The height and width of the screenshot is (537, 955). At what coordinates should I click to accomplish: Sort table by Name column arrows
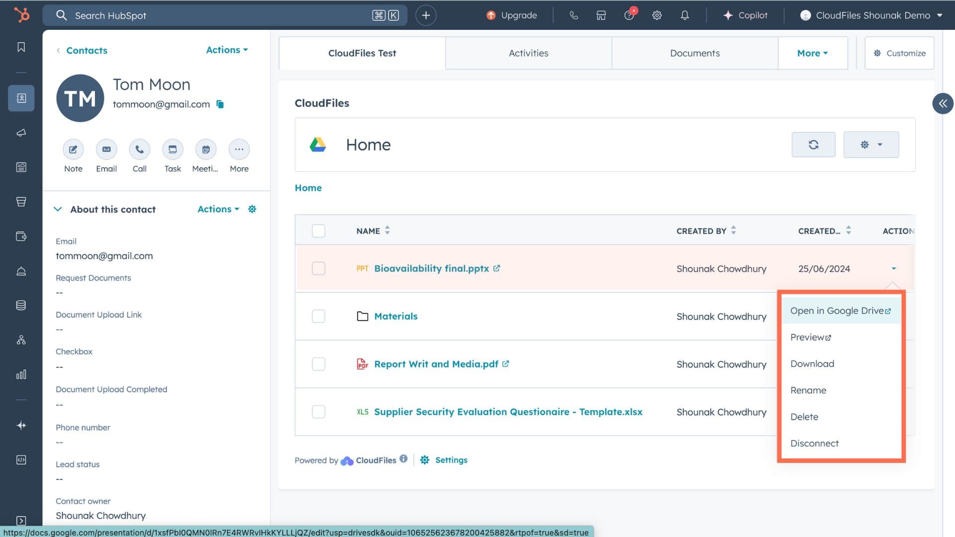(387, 231)
